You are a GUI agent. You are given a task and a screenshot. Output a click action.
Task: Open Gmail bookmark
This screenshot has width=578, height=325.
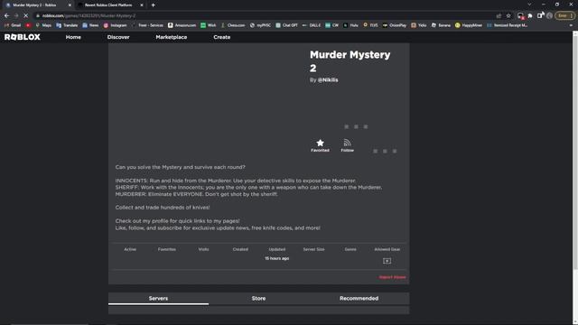pyautogui.click(x=13, y=25)
